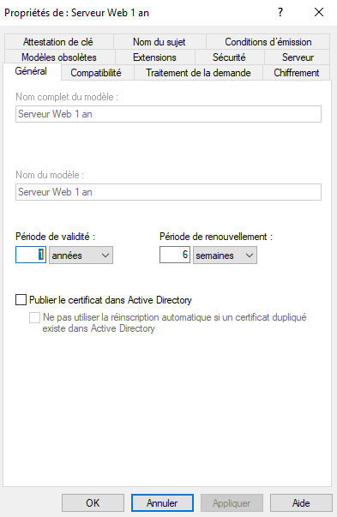Open help with the Aide button
337x517 pixels.
(x=301, y=502)
